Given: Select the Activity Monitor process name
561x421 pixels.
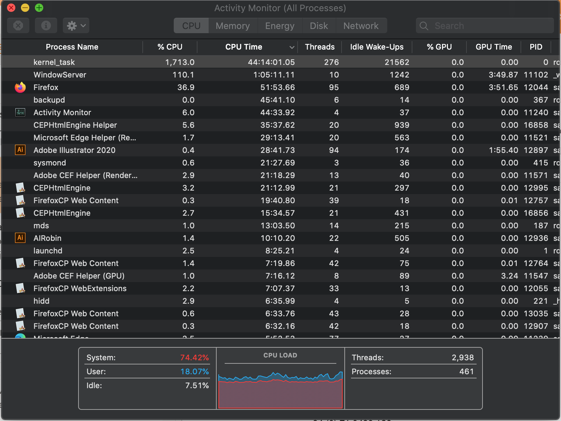Looking at the screenshot, I should pyautogui.click(x=62, y=112).
